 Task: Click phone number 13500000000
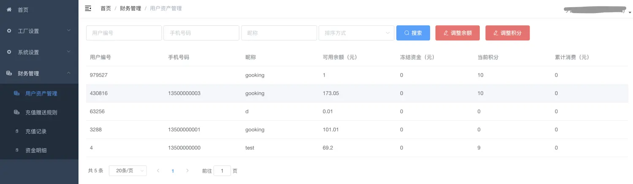pyautogui.click(x=184, y=148)
